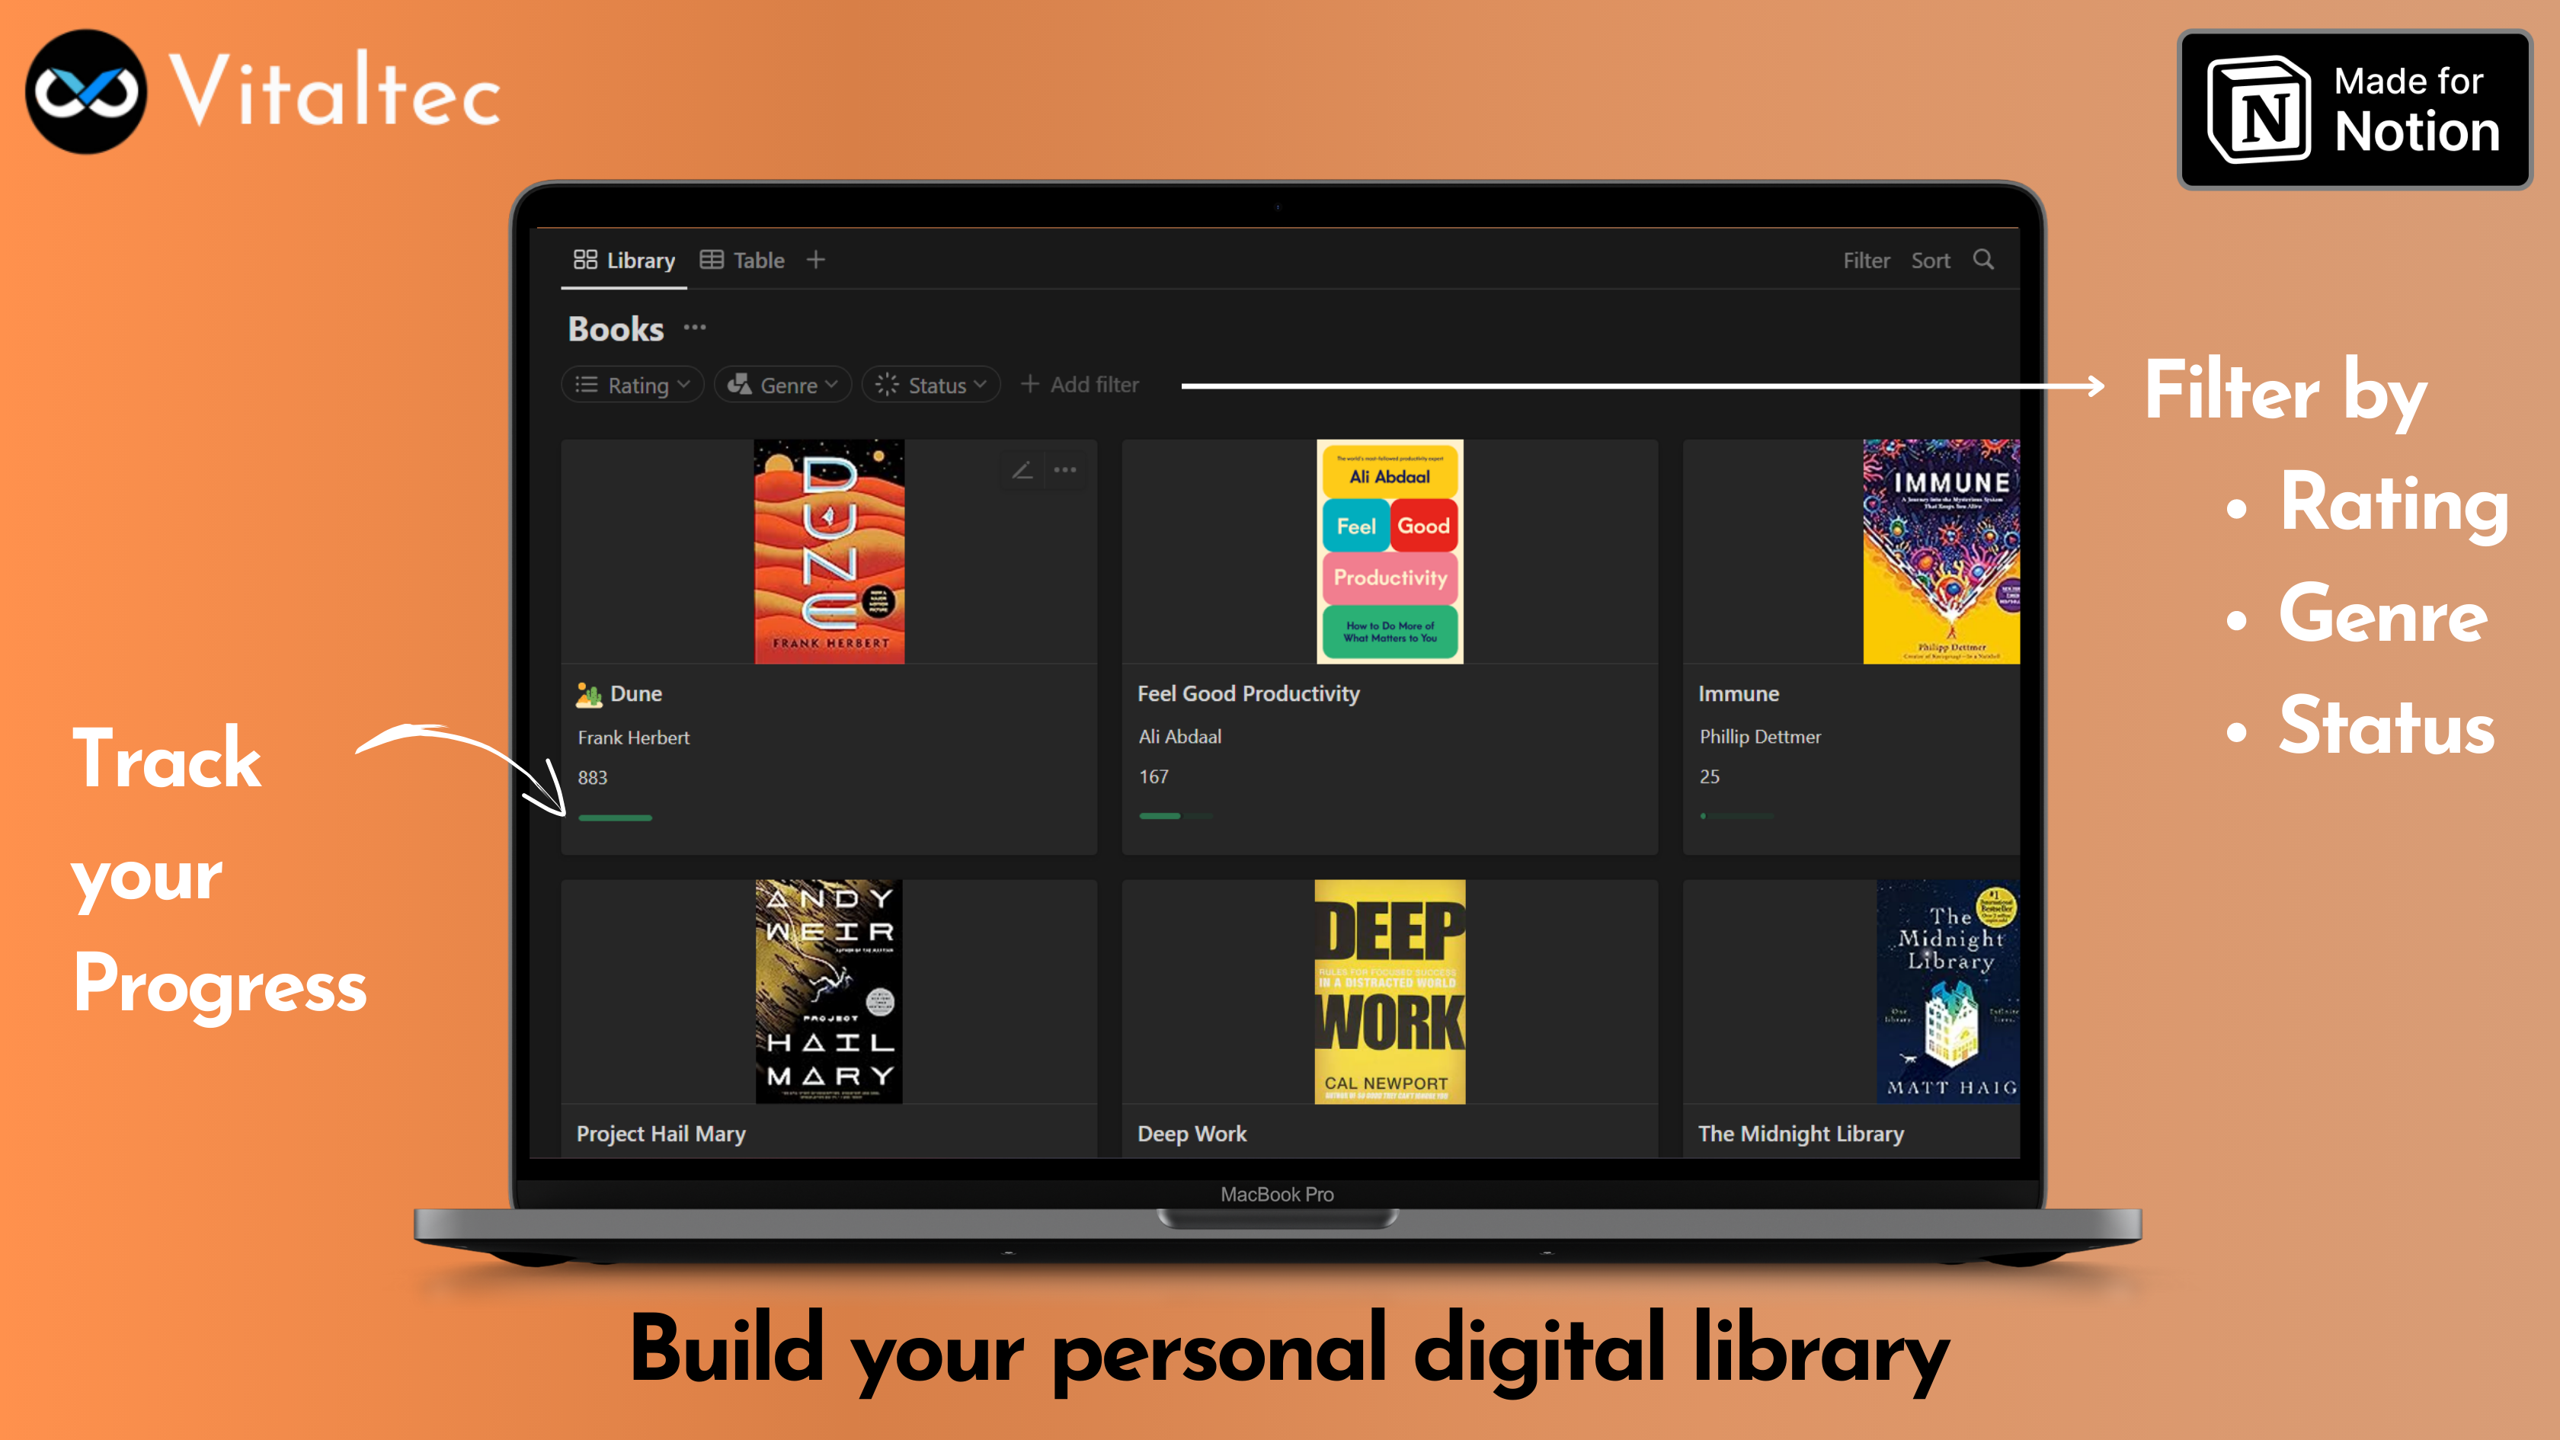Click Add filter button
The height and width of the screenshot is (1440, 2560).
[1080, 385]
